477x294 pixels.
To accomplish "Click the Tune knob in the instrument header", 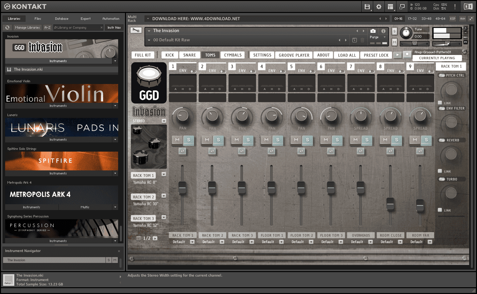I will click(406, 33).
